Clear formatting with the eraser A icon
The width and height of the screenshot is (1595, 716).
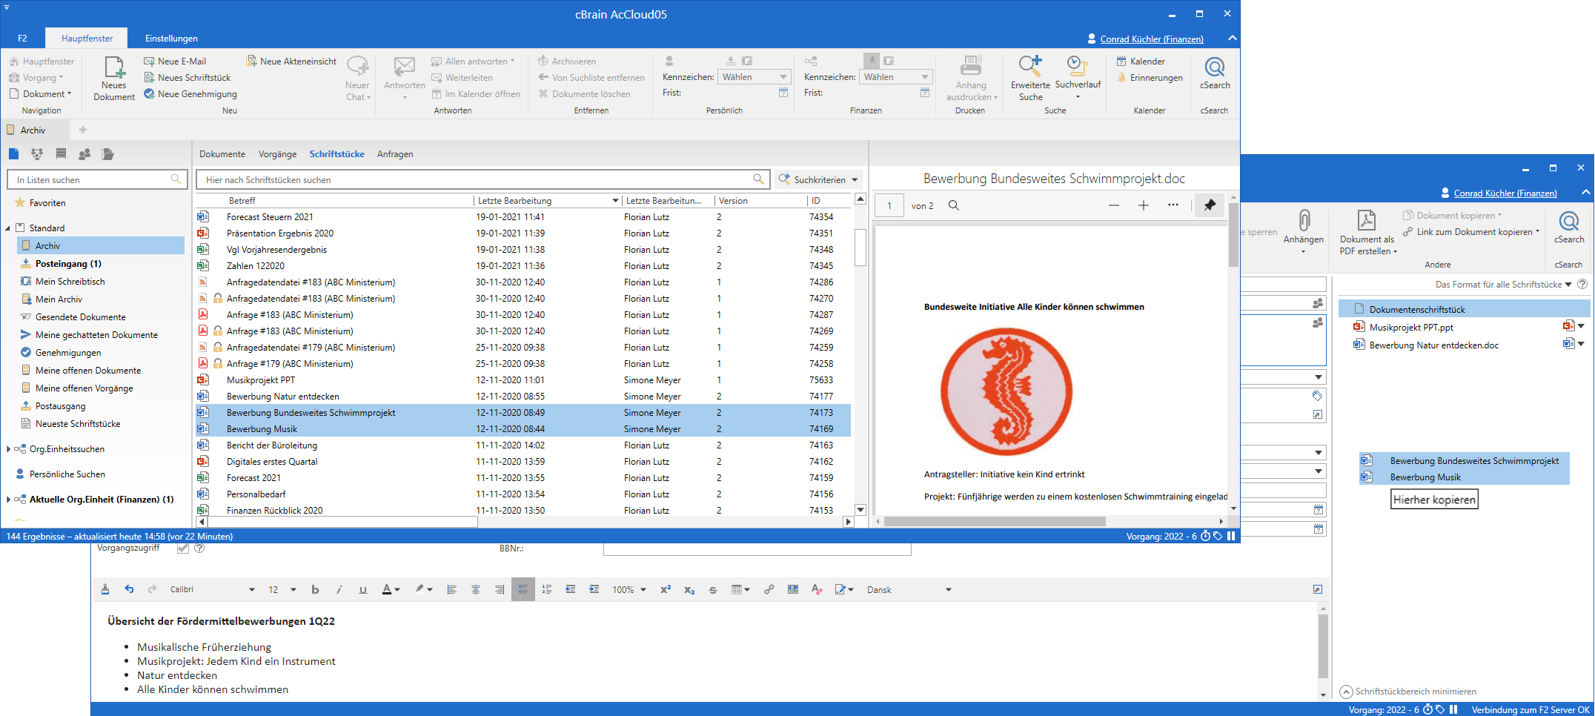click(x=817, y=589)
